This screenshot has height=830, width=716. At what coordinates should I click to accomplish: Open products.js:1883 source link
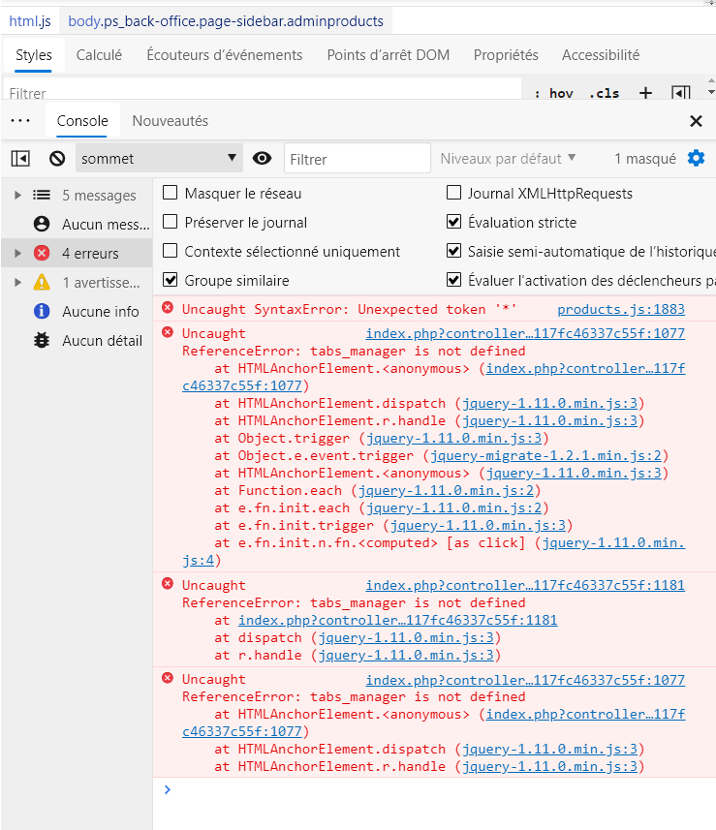click(x=621, y=309)
